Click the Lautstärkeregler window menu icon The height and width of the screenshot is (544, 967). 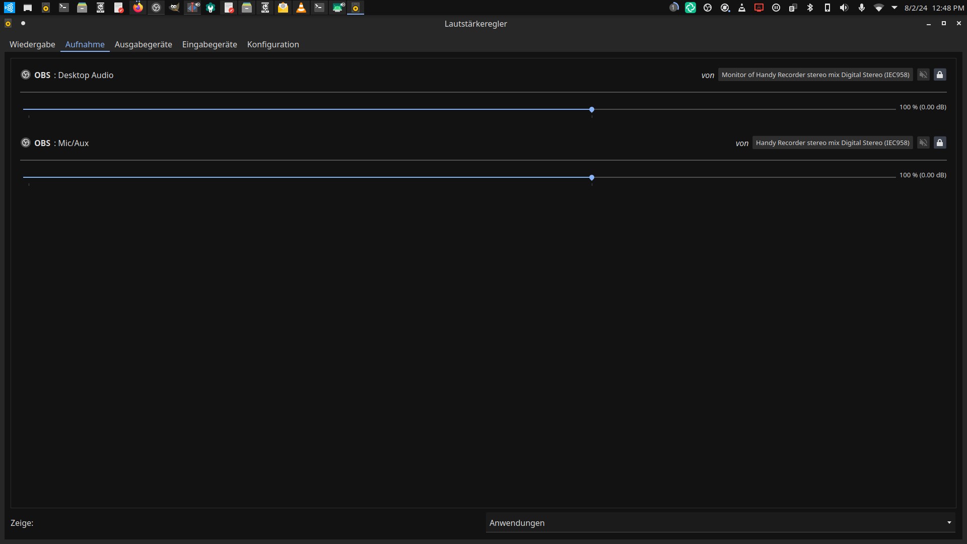[8, 24]
